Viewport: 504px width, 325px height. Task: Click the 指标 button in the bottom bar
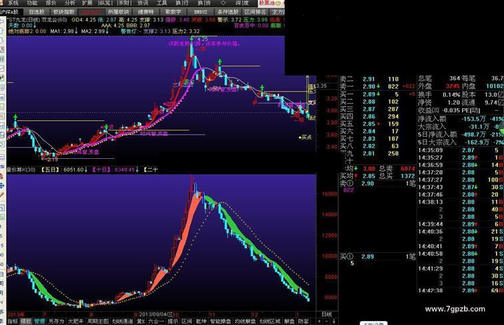pos(12,321)
